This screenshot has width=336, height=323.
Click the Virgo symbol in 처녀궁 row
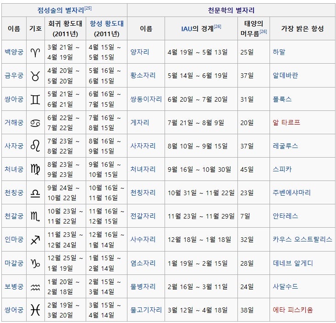[x=35, y=170]
